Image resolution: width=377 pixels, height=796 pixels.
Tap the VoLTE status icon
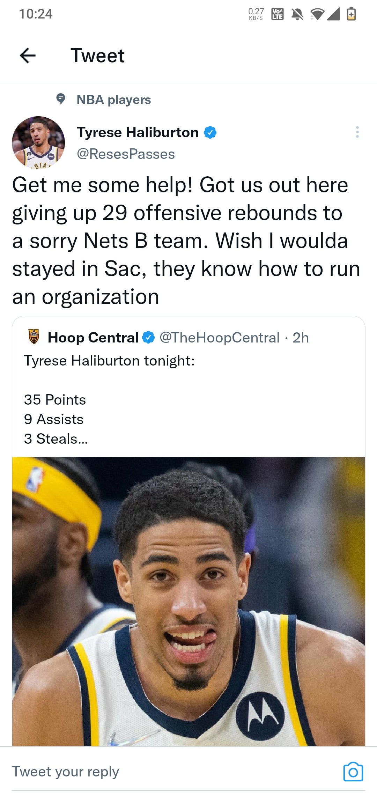click(x=278, y=14)
